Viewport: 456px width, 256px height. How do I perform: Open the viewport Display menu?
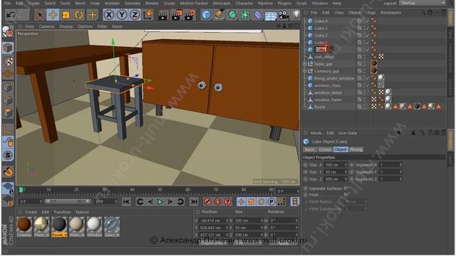(66, 26)
